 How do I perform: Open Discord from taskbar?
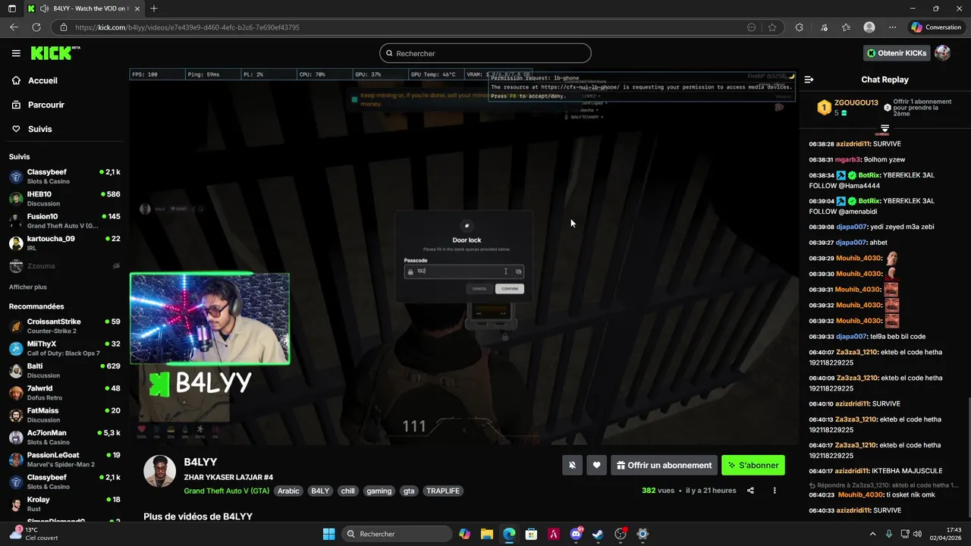coord(576,534)
